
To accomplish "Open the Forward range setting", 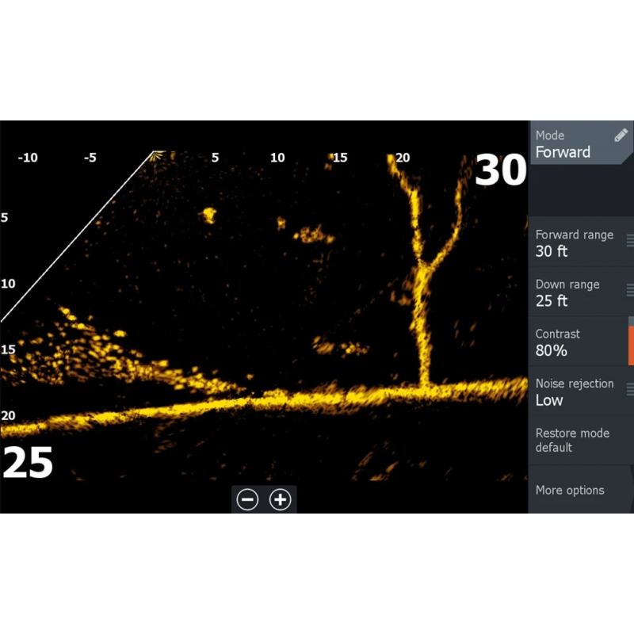I will [x=581, y=243].
